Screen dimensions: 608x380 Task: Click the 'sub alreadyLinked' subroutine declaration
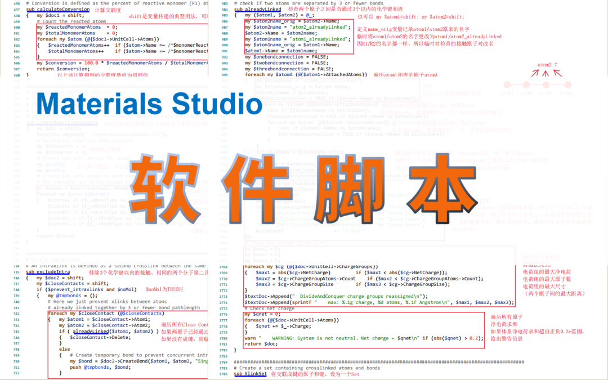pyautogui.click(x=257, y=9)
